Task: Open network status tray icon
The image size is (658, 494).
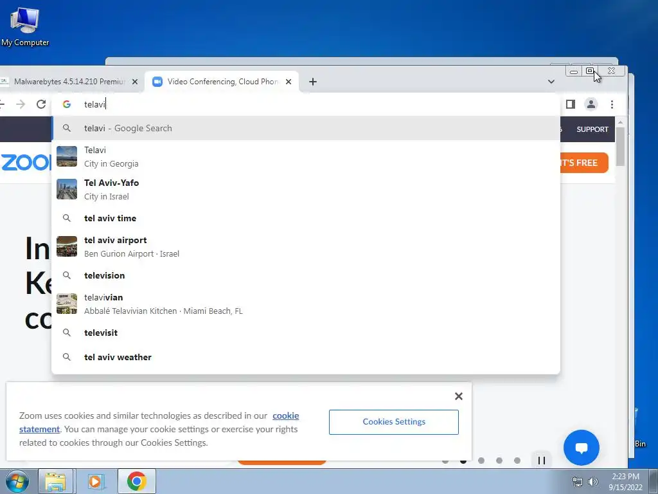Action: click(x=578, y=482)
